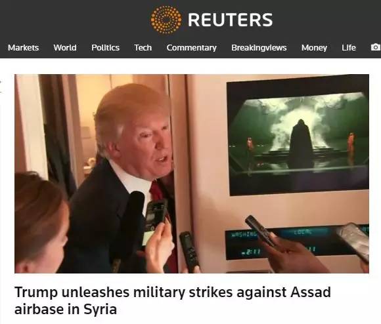This screenshot has width=381, height=324.
Task: Go to the World section
Action: tap(65, 48)
